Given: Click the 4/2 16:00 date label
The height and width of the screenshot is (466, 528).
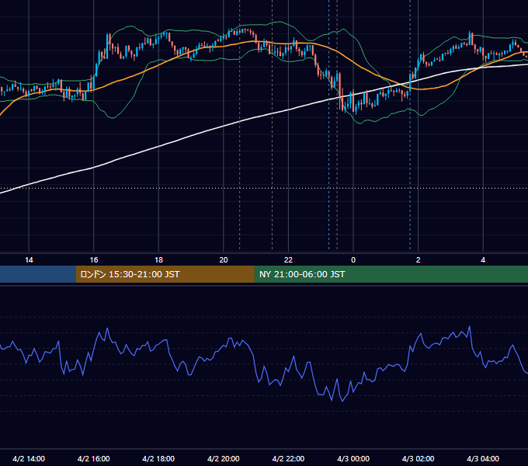Looking at the screenshot, I should point(94,458).
